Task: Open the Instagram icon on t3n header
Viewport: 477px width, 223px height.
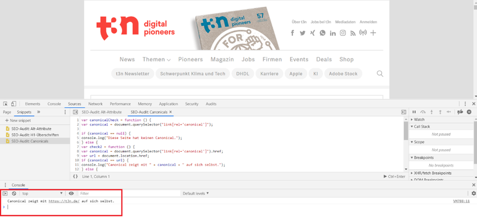Action: coord(343,33)
